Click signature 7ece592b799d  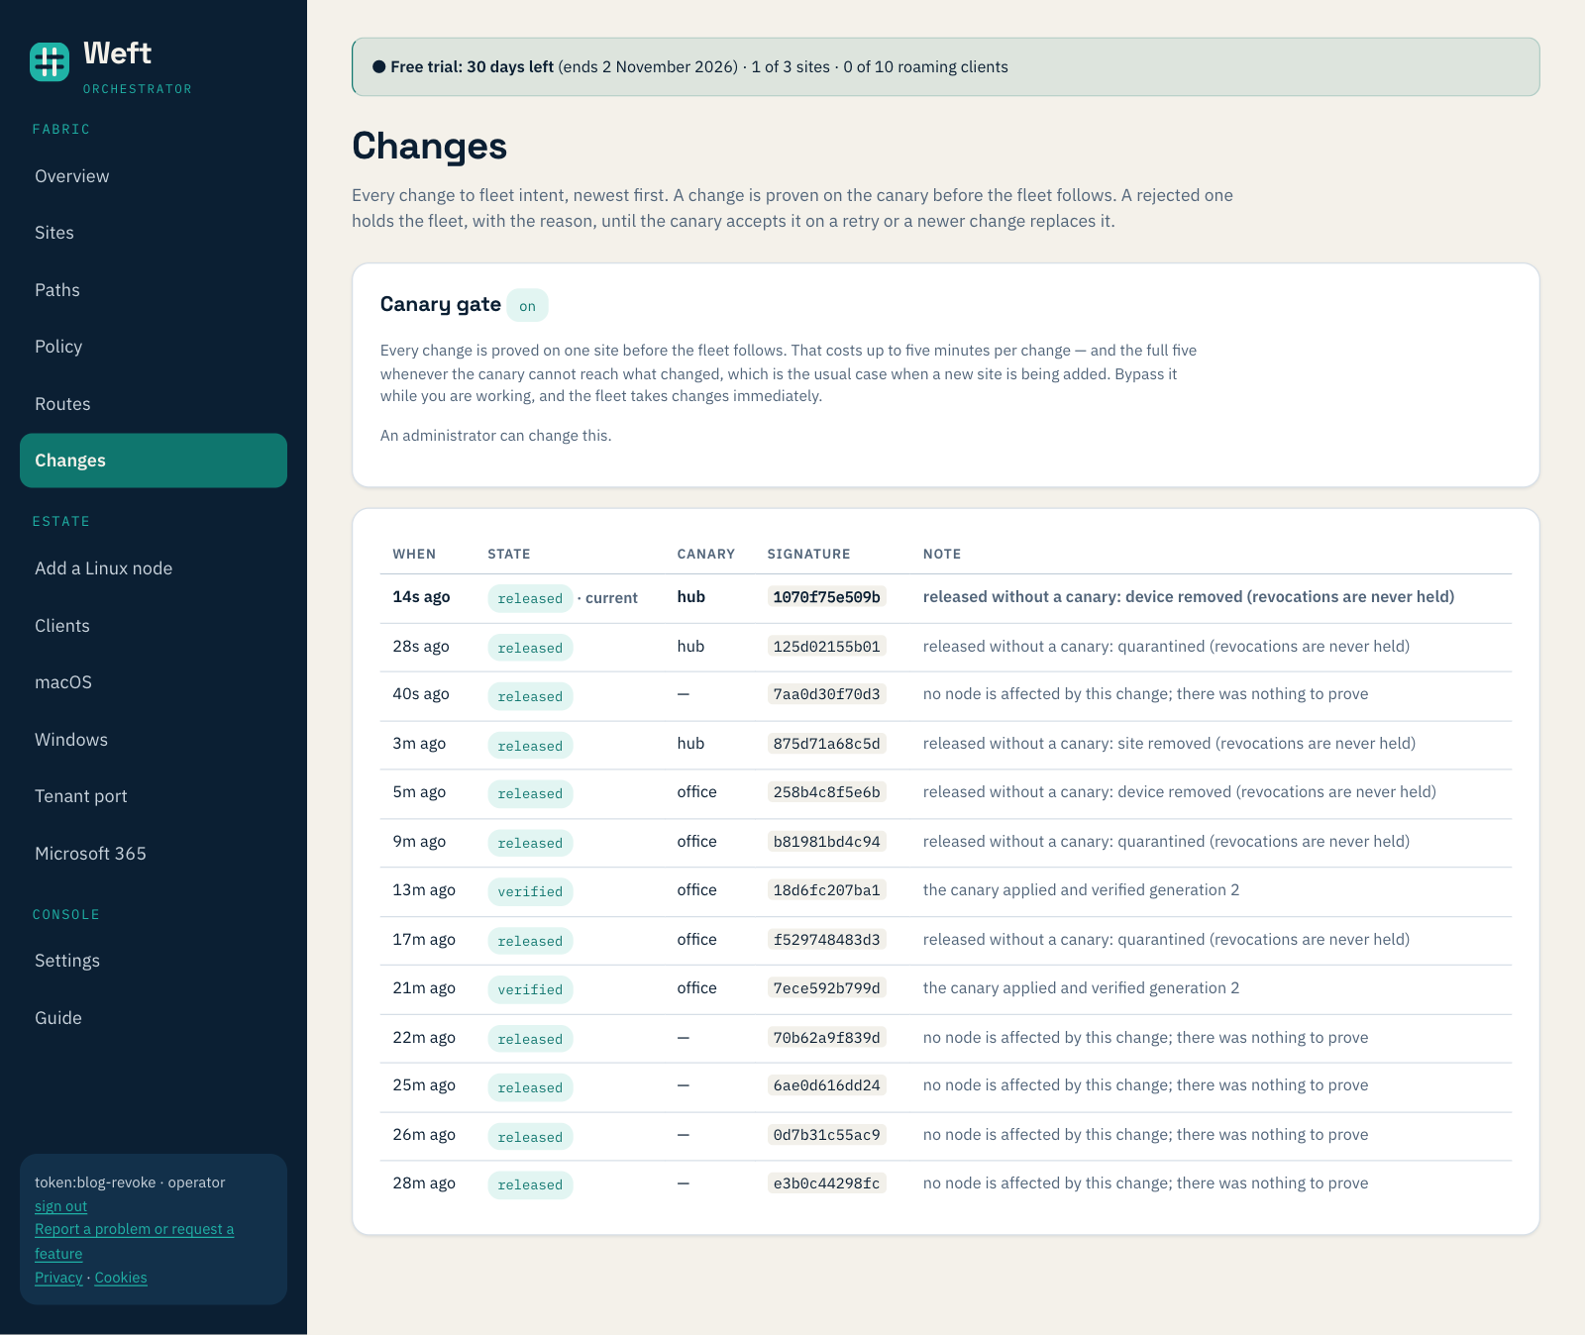pos(826,988)
